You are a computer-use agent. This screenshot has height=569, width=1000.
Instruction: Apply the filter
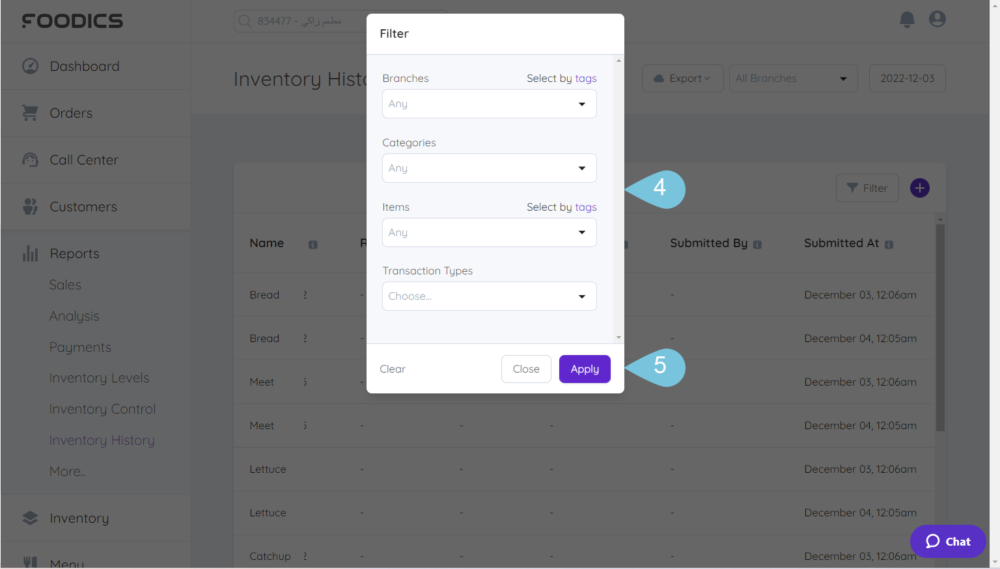click(x=584, y=369)
